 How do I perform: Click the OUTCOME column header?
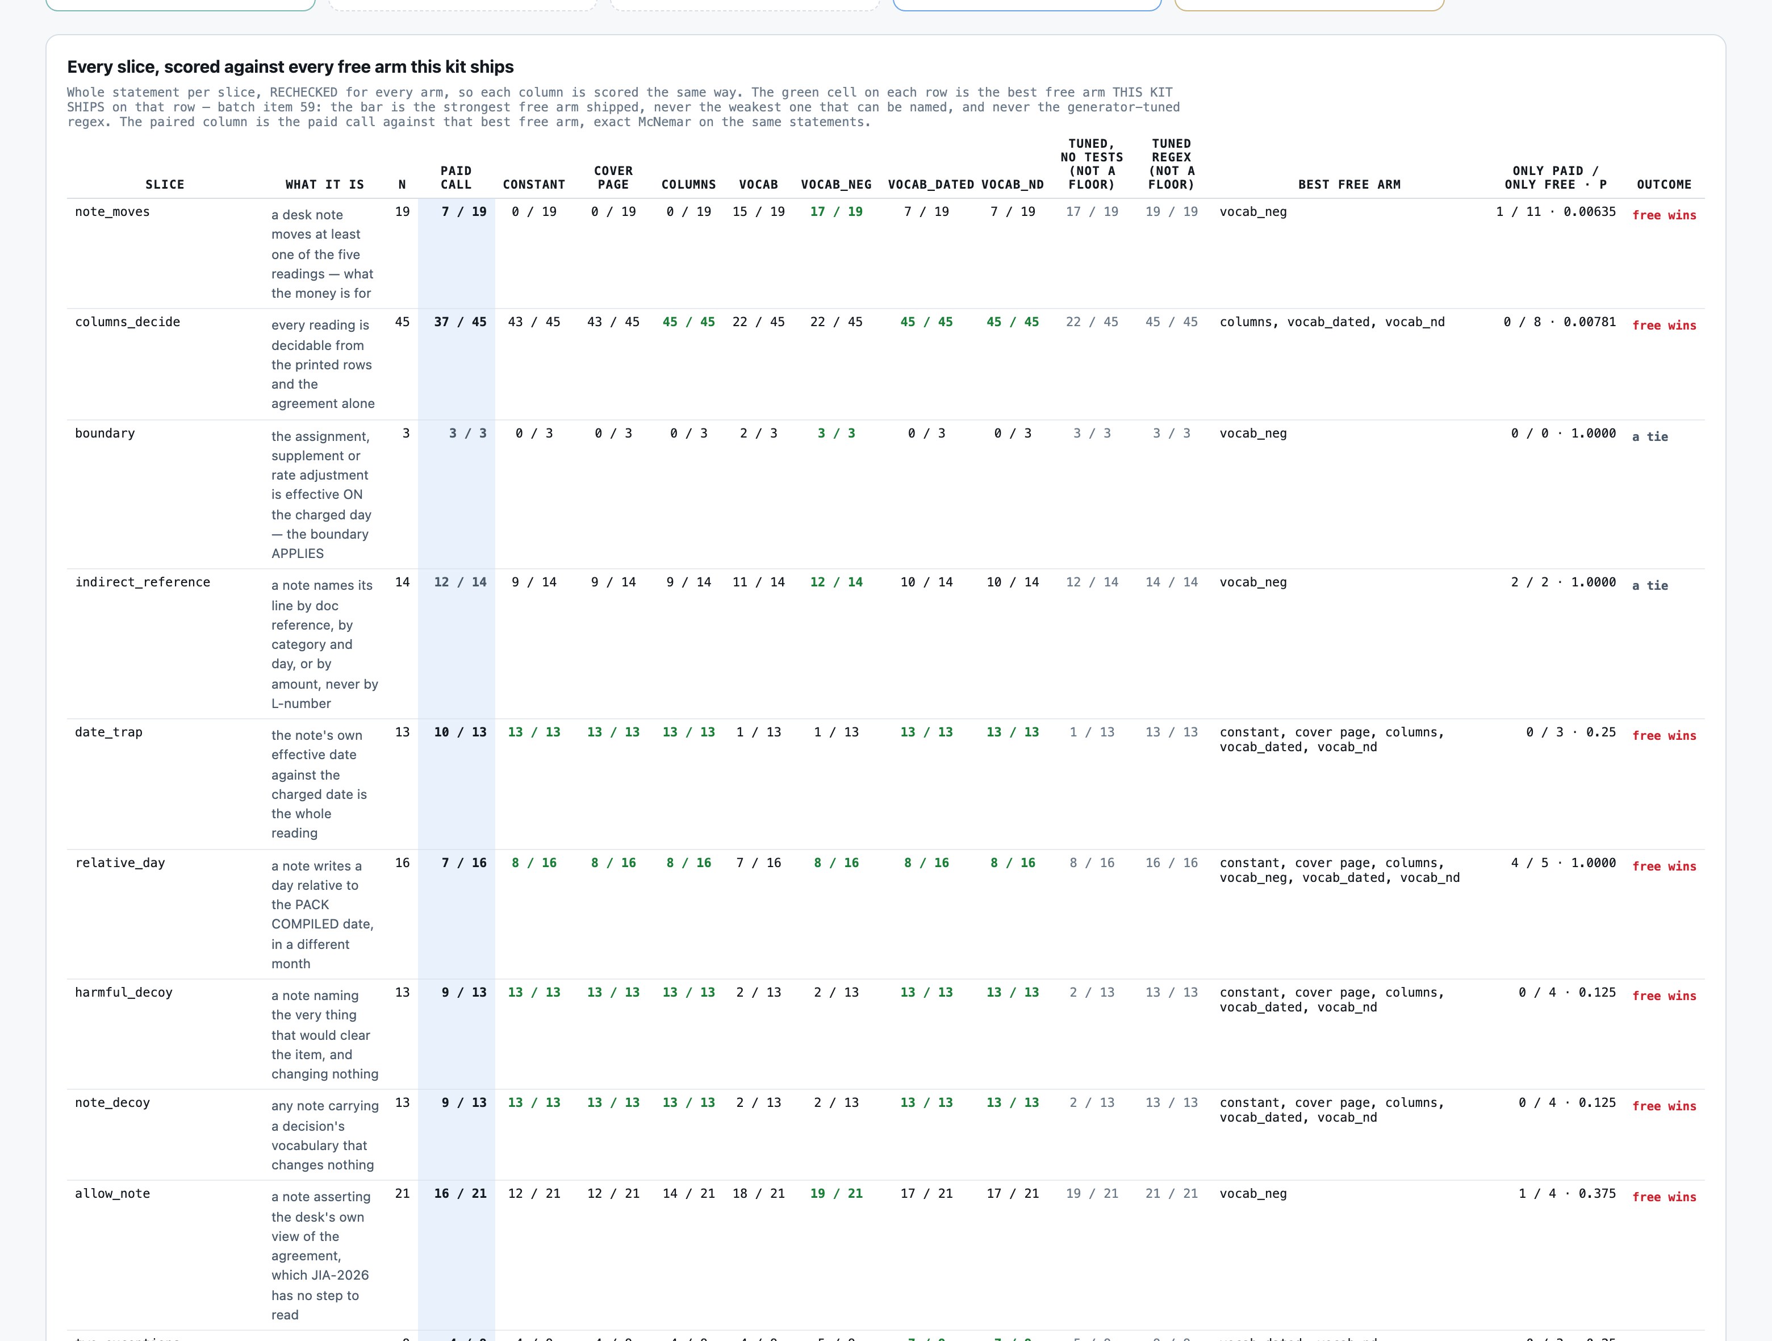pyautogui.click(x=1664, y=184)
